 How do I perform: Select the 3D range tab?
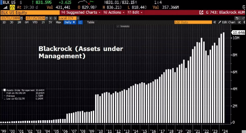(11, 22)
